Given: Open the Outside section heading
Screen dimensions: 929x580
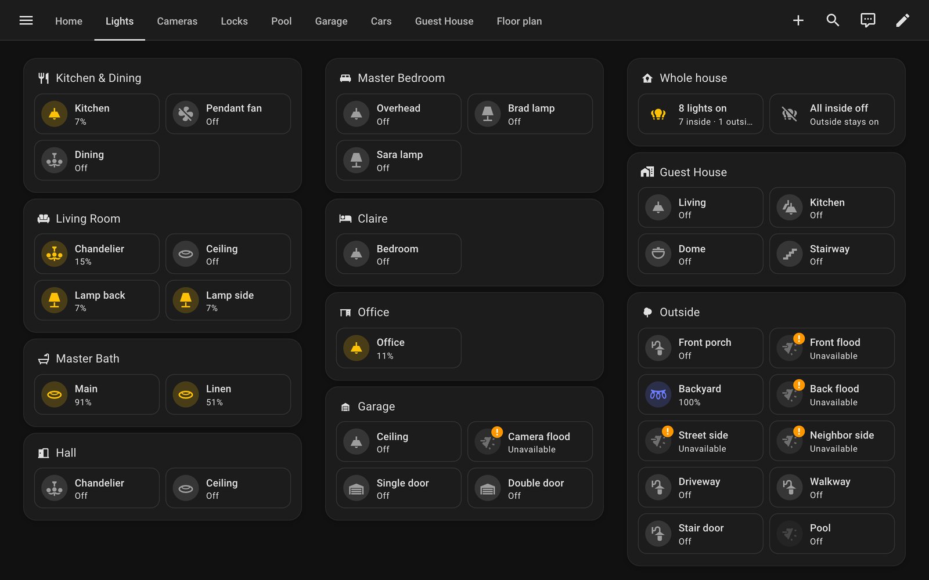Looking at the screenshot, I should point(679,312).
